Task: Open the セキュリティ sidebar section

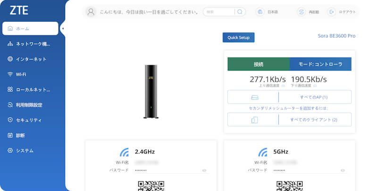Action: click(28, 120)
